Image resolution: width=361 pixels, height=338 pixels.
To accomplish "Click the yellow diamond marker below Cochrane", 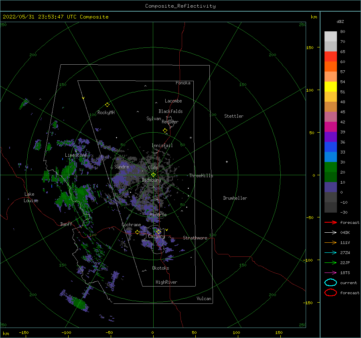I will tap(137, 232).
